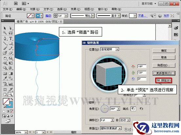Image resolution: width=181 pixels, height=135 pixels.
Task: Open the Color panel palette icon
Action: pyautogui.click(x=176, y=28)
